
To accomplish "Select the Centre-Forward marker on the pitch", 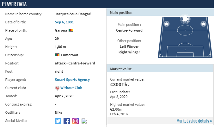I will [185, 19].
